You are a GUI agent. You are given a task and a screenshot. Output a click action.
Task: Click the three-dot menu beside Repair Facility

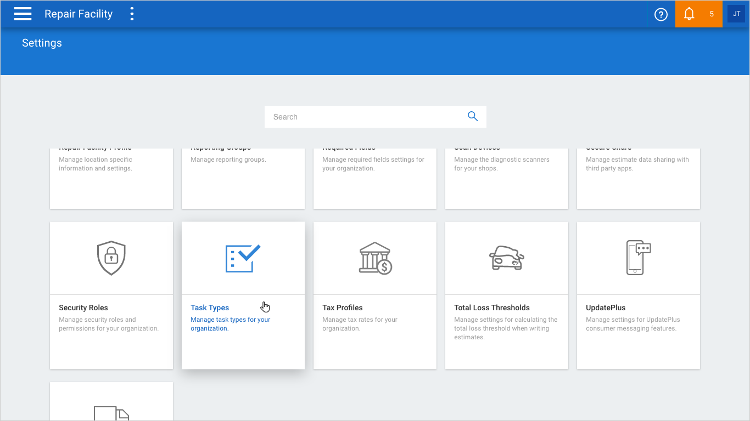(x=132, y=14)
